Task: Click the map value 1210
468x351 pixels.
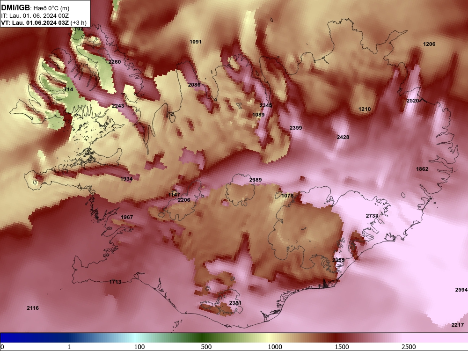Action: tap(365, 109)
